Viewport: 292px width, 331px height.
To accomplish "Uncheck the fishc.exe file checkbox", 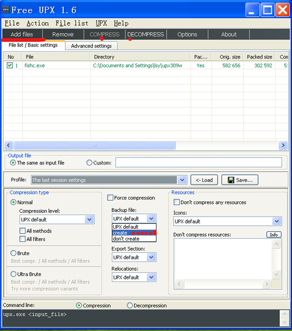I will tap(9, 65).
